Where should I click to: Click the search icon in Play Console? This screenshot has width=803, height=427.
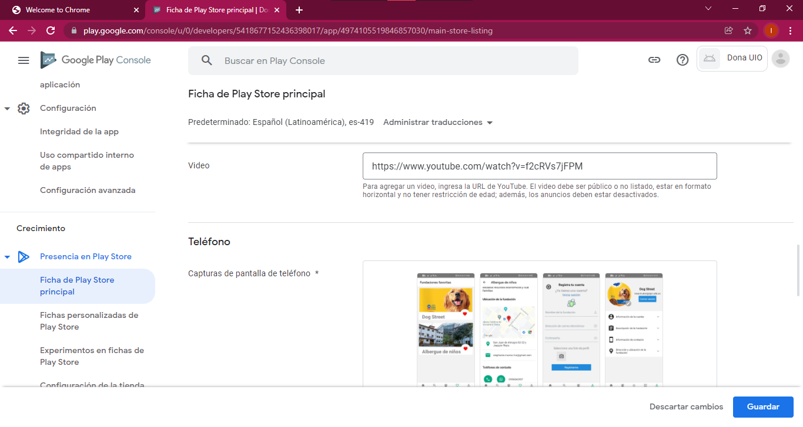[x=206, y=60]
